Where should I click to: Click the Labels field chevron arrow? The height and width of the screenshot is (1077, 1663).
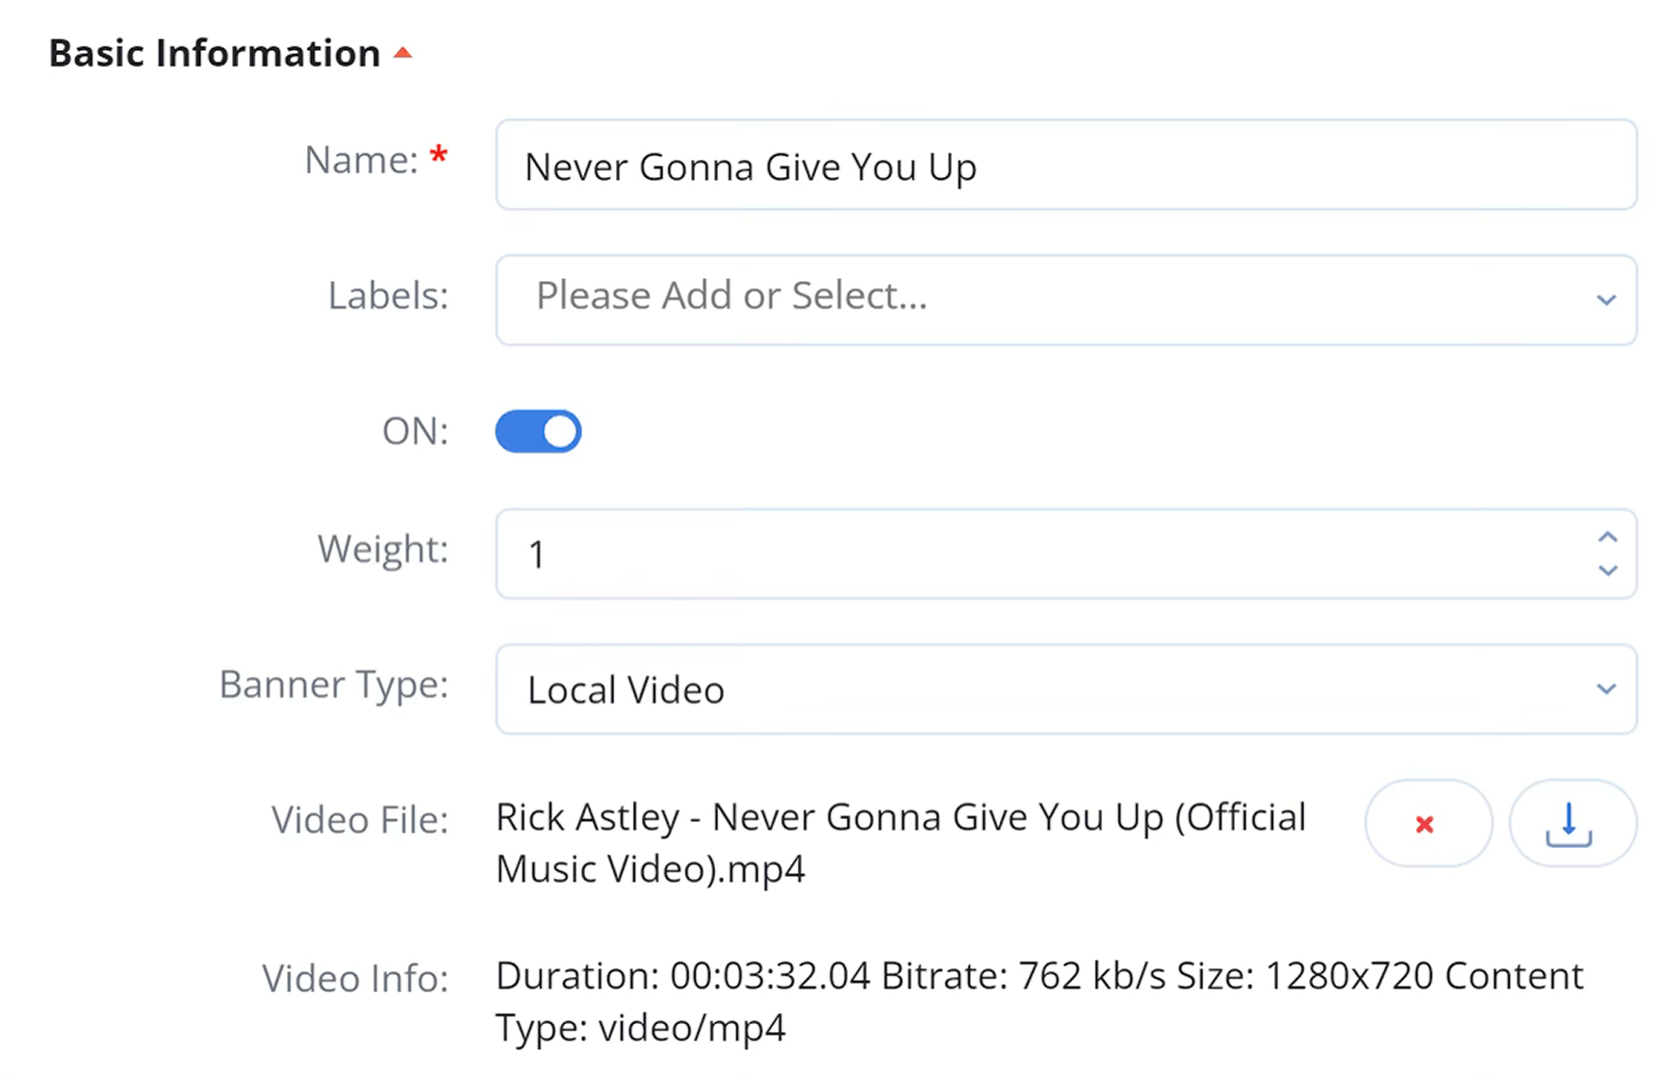coord(1605,300)
